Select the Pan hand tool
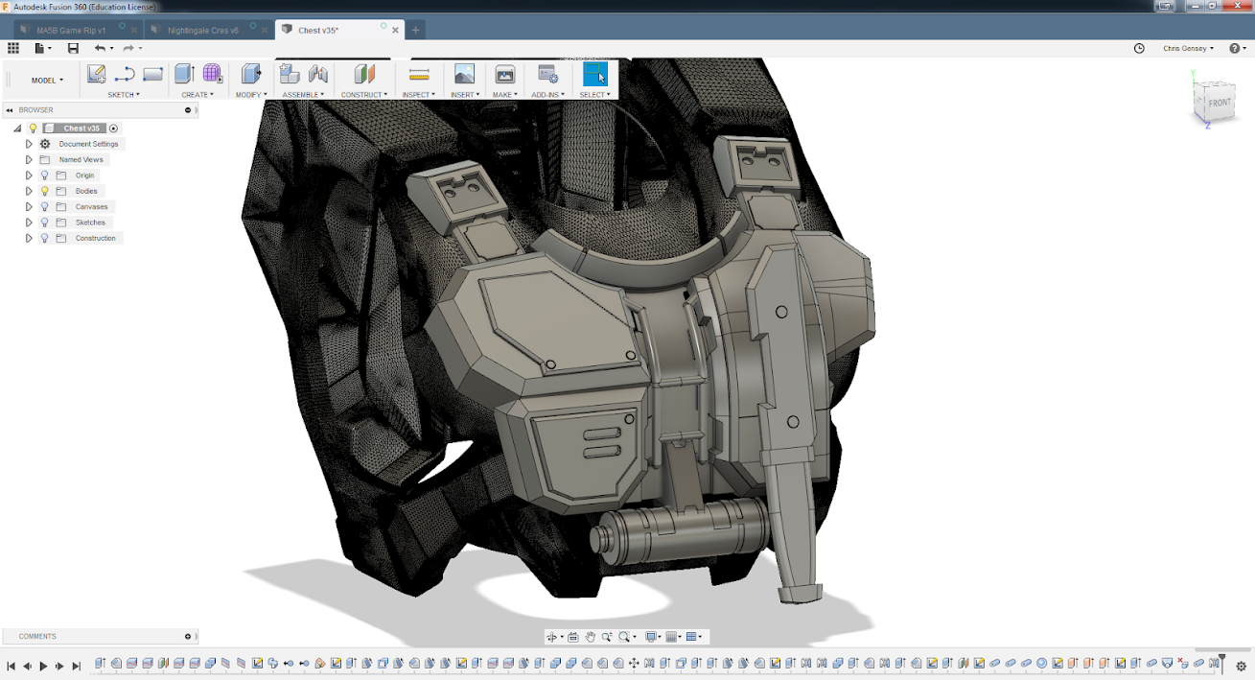The height and width of the screenshot is (680, 1255). coord(591,637)
